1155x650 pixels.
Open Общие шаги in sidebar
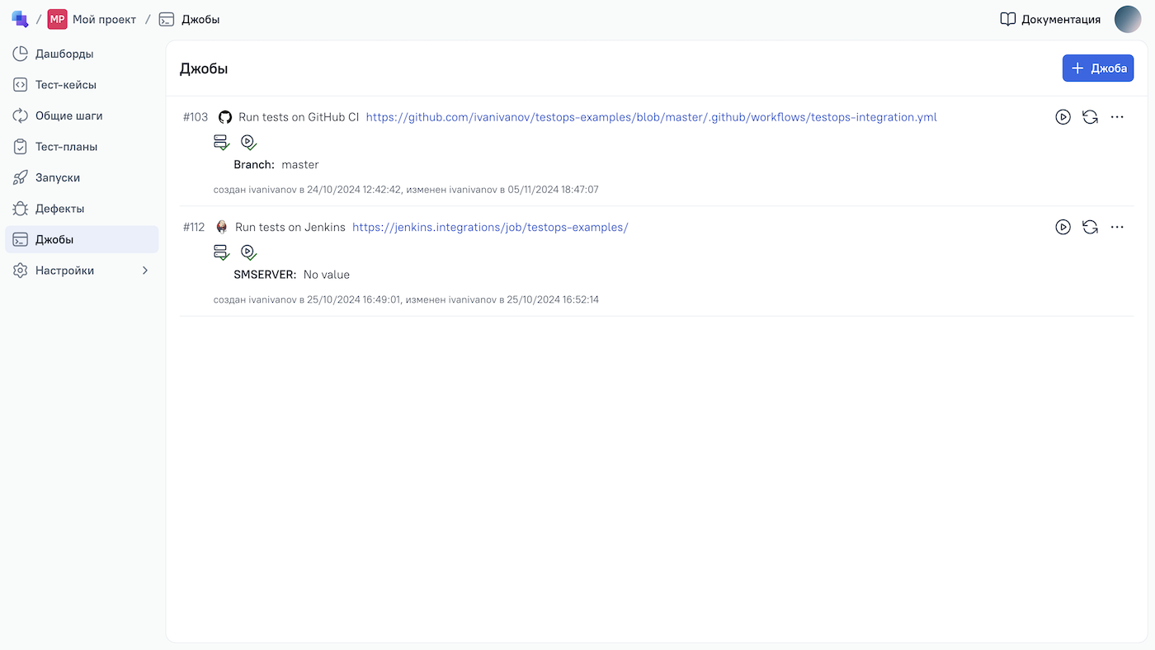pyautogui.click(x=68, y=115)
